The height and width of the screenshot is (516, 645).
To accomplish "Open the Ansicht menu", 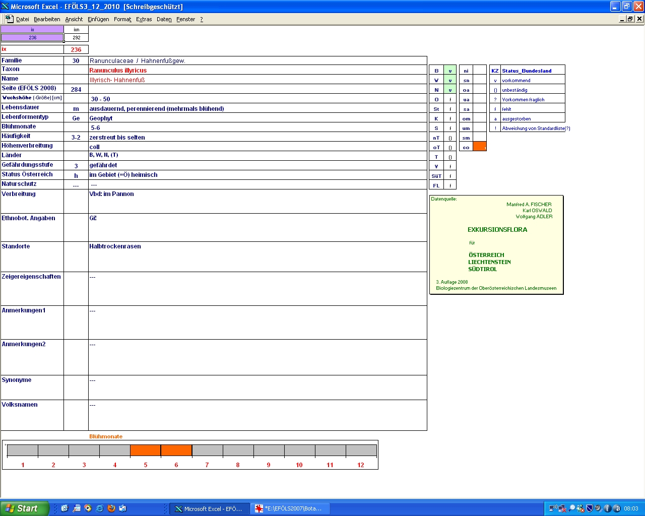I will coord(74,19).
